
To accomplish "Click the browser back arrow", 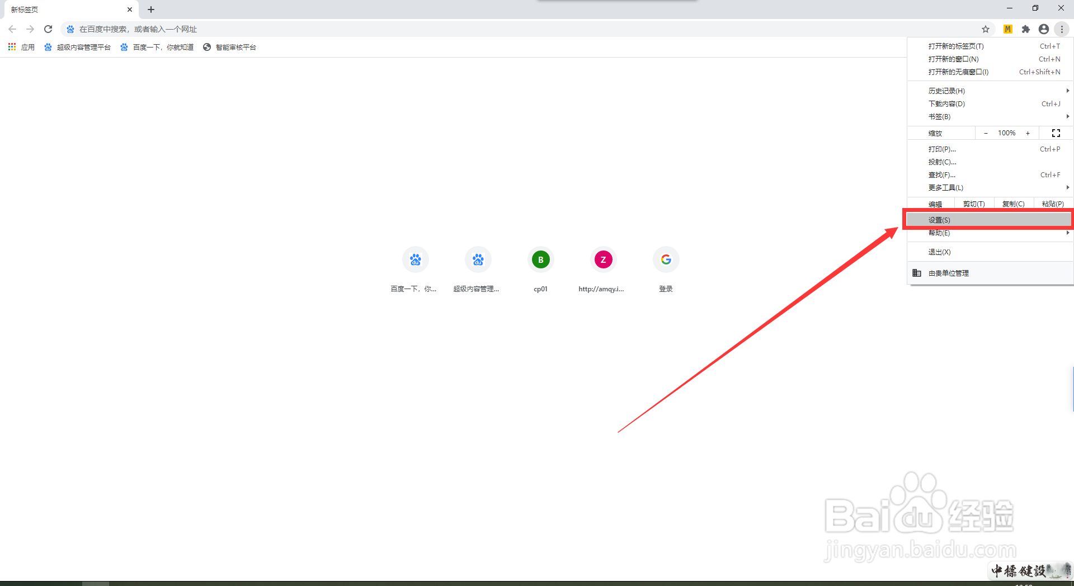I will (12, 29).
